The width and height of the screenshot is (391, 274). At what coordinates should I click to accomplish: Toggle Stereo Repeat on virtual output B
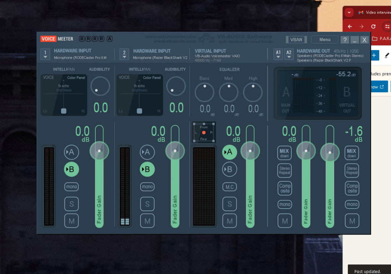(352, 171)
